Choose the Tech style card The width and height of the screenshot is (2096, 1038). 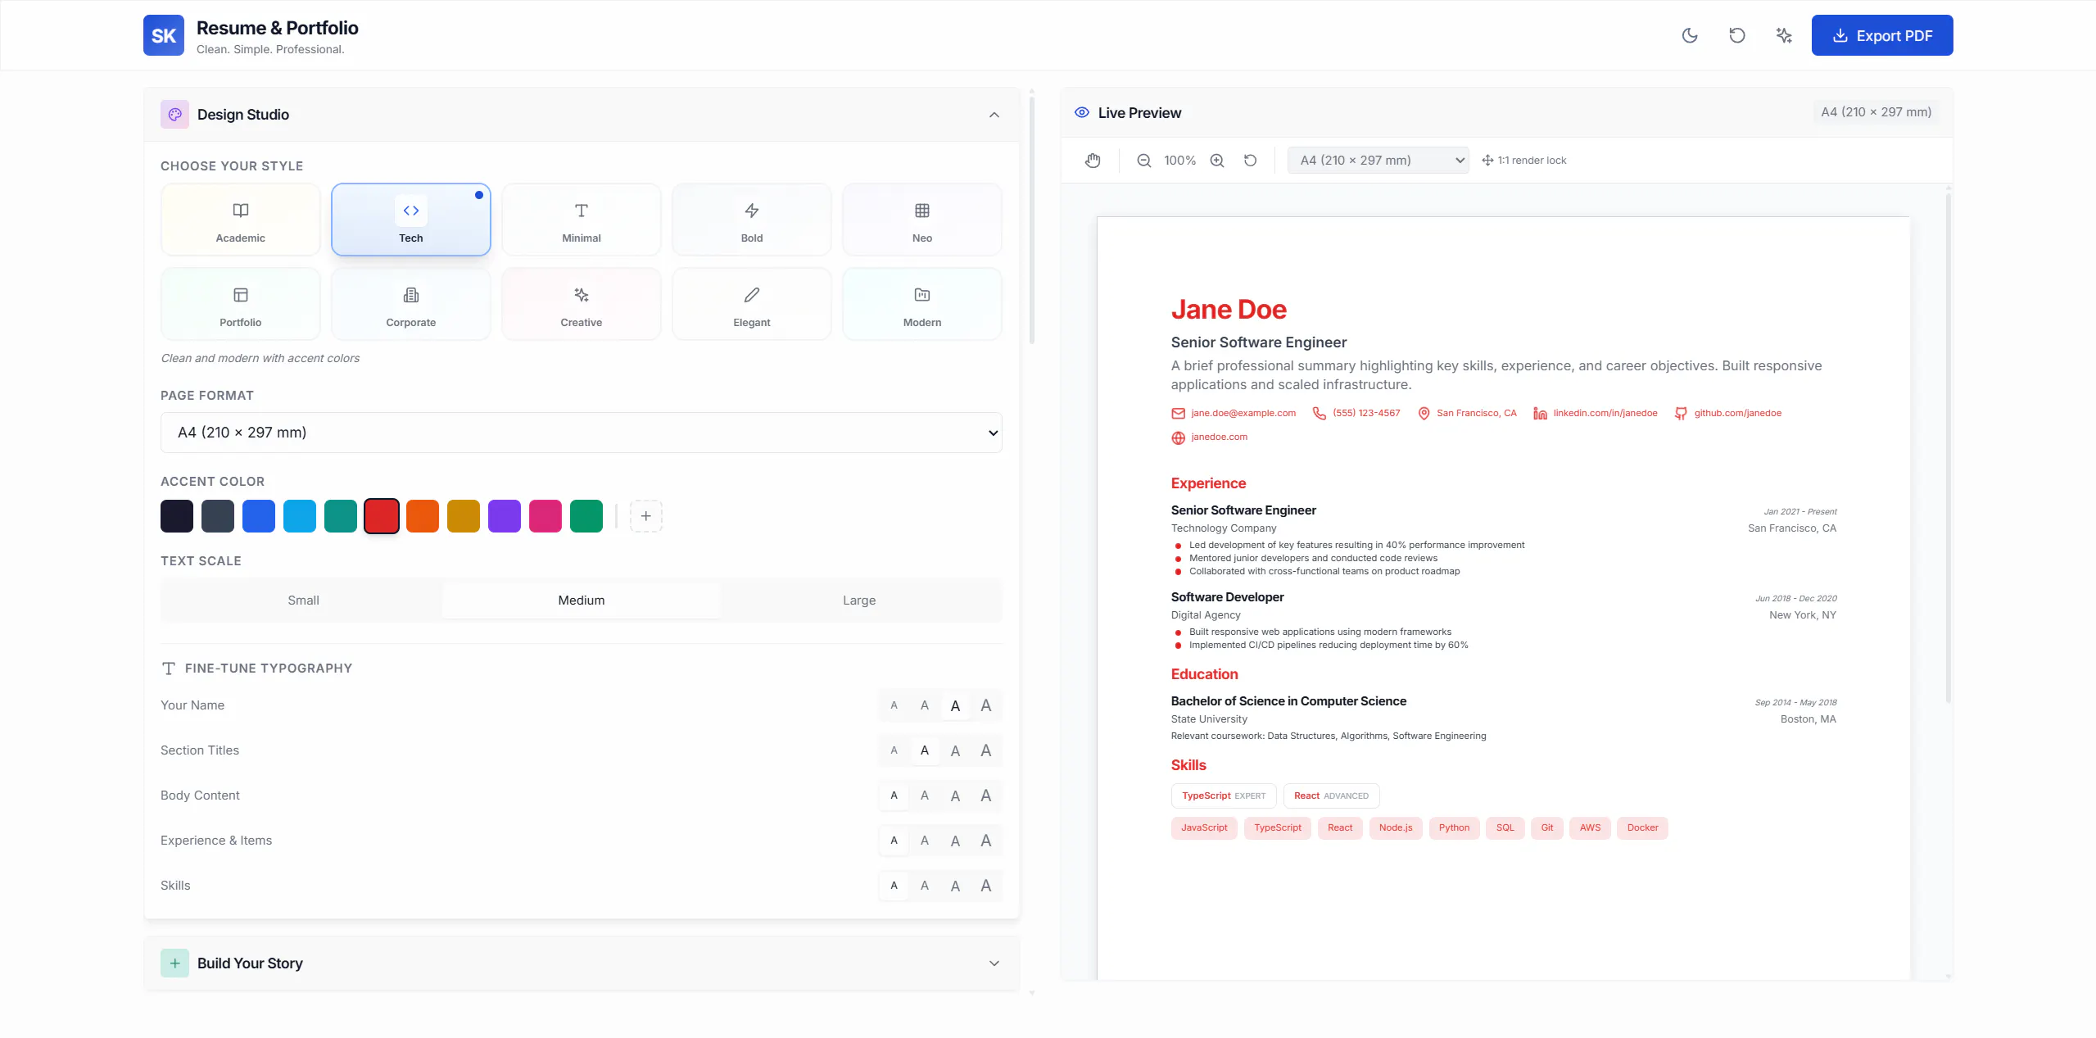tap(410, 220)
